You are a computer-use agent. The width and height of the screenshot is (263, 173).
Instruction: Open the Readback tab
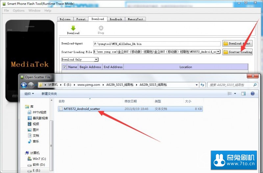(116, 19)
